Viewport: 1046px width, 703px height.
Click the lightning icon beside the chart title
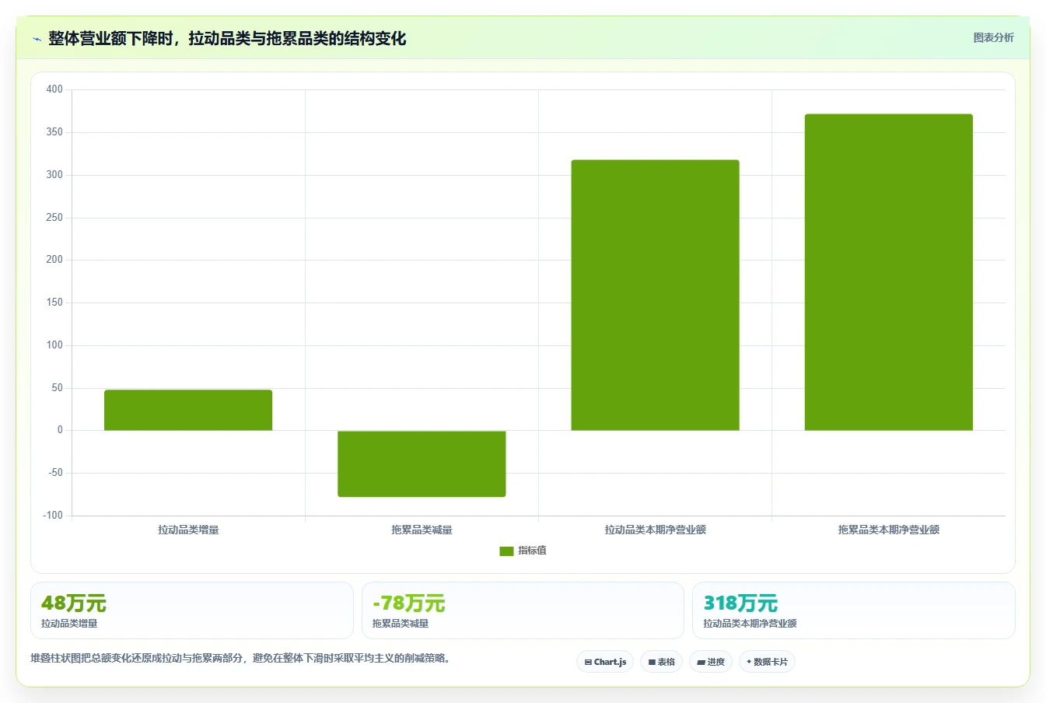tap(37, 39)
